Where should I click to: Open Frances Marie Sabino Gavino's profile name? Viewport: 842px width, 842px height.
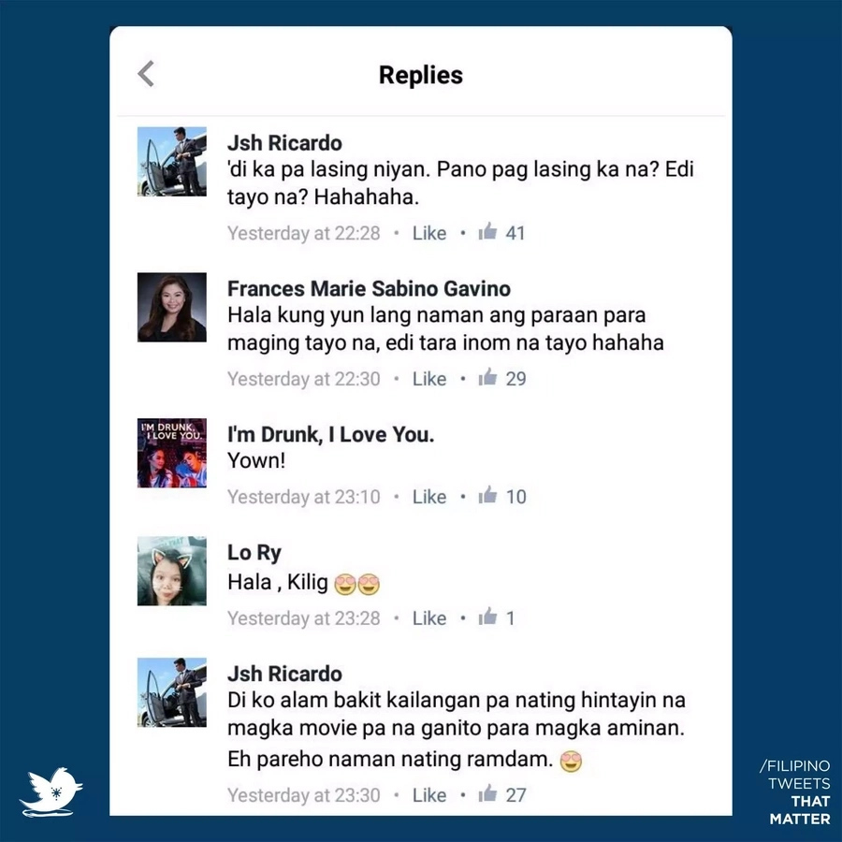369,288
